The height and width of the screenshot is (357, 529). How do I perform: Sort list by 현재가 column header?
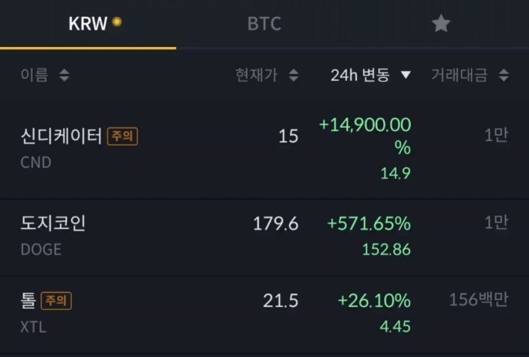point(256,75)
